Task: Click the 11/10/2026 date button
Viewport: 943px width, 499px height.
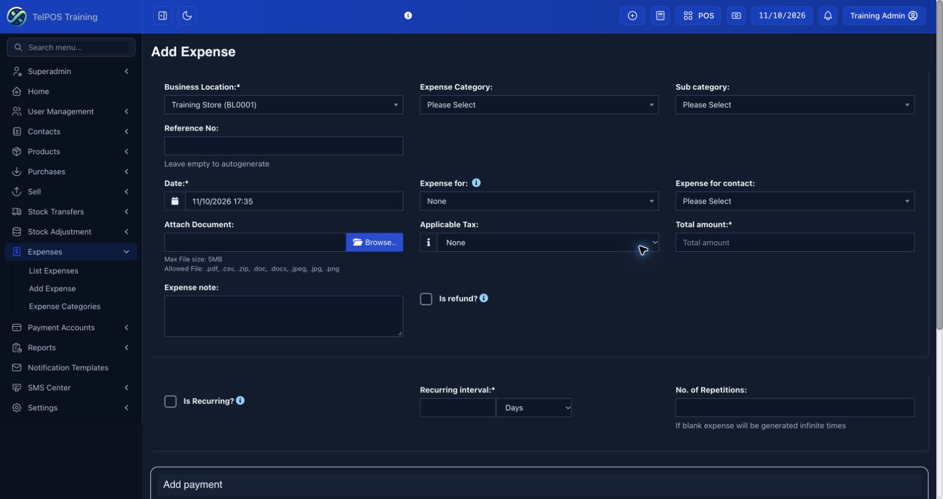Action: (782, 16)
